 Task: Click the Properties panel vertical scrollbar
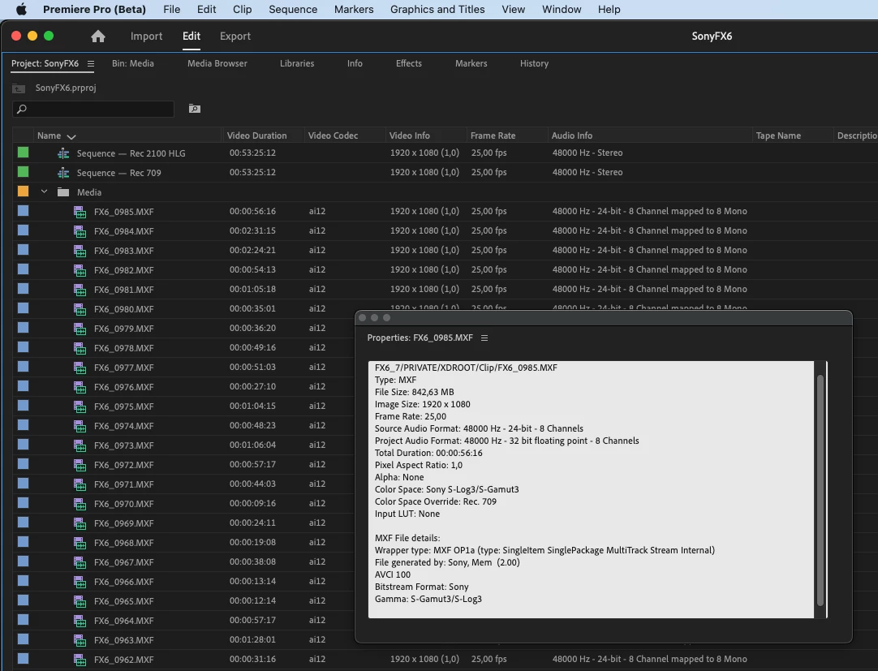tap(820, 490)
